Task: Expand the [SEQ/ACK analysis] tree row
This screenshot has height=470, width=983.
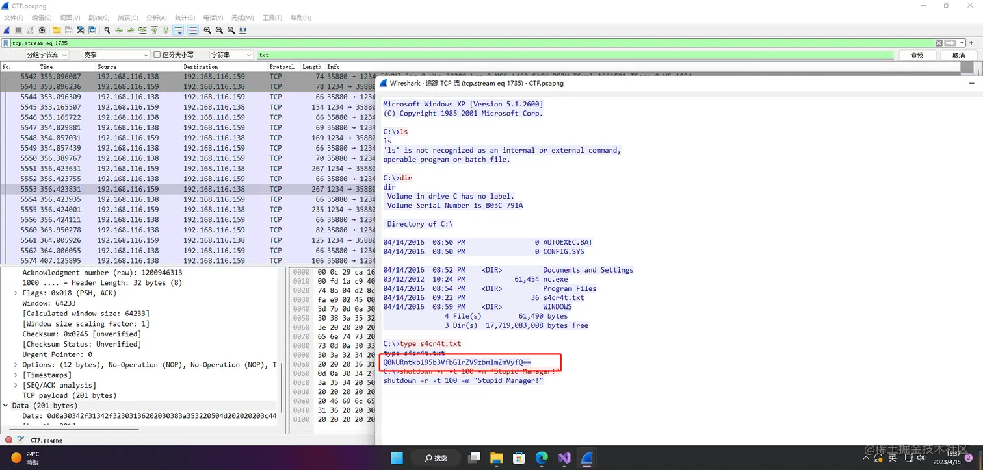Action: pyautogui.click(x=16, y=386)
